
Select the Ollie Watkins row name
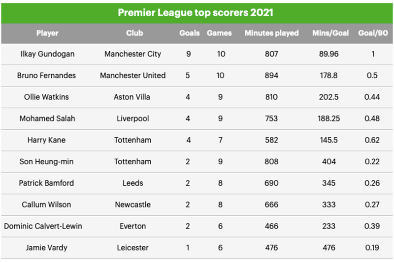[47, 97]
